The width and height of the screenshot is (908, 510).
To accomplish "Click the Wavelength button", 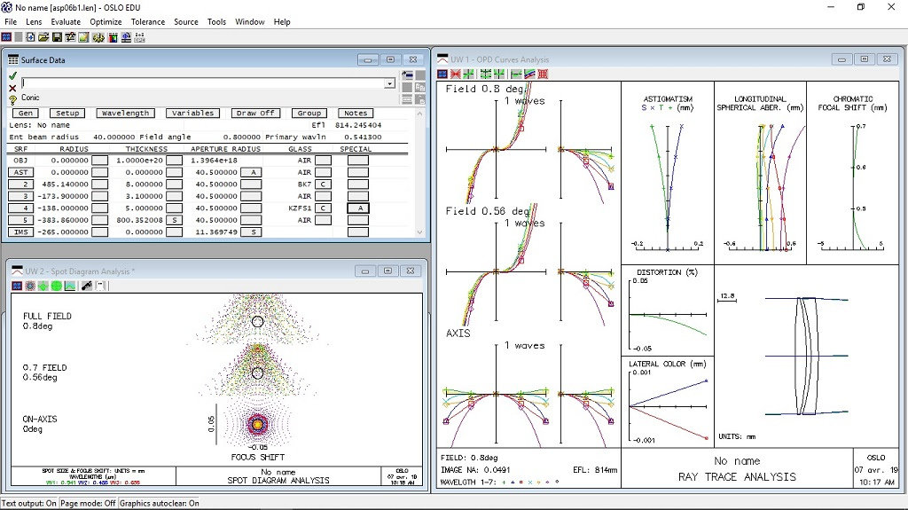I will [125, 113].
